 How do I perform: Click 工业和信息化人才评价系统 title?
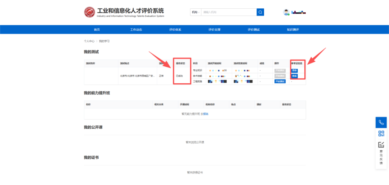coord(130,11)
